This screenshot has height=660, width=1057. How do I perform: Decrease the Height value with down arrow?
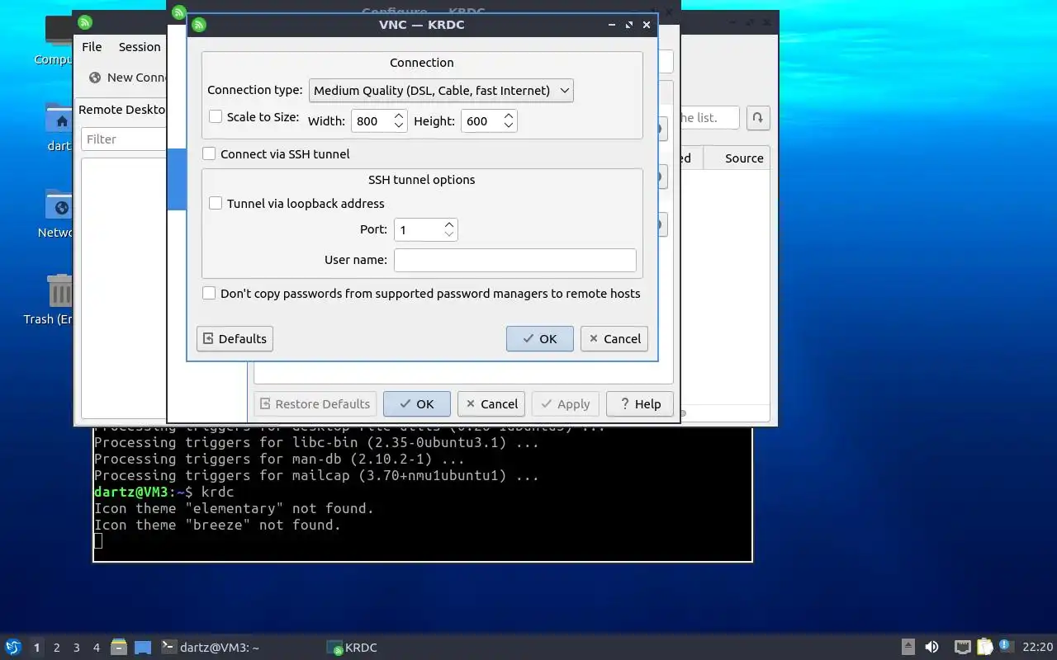tap(509, 126)
